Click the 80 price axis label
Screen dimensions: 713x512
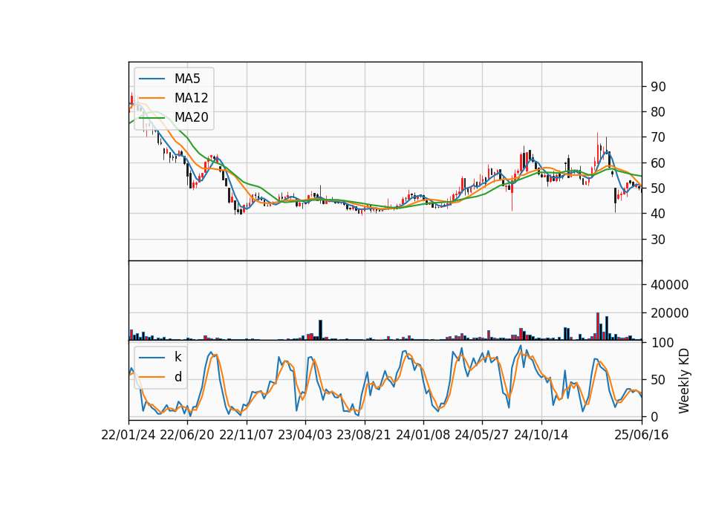[x=658, y=112]
